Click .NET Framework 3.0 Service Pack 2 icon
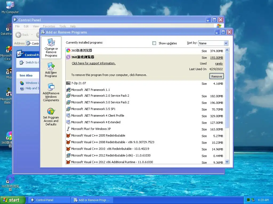The height and width of the screenshot is (204, 273). [x=68, y=102]
